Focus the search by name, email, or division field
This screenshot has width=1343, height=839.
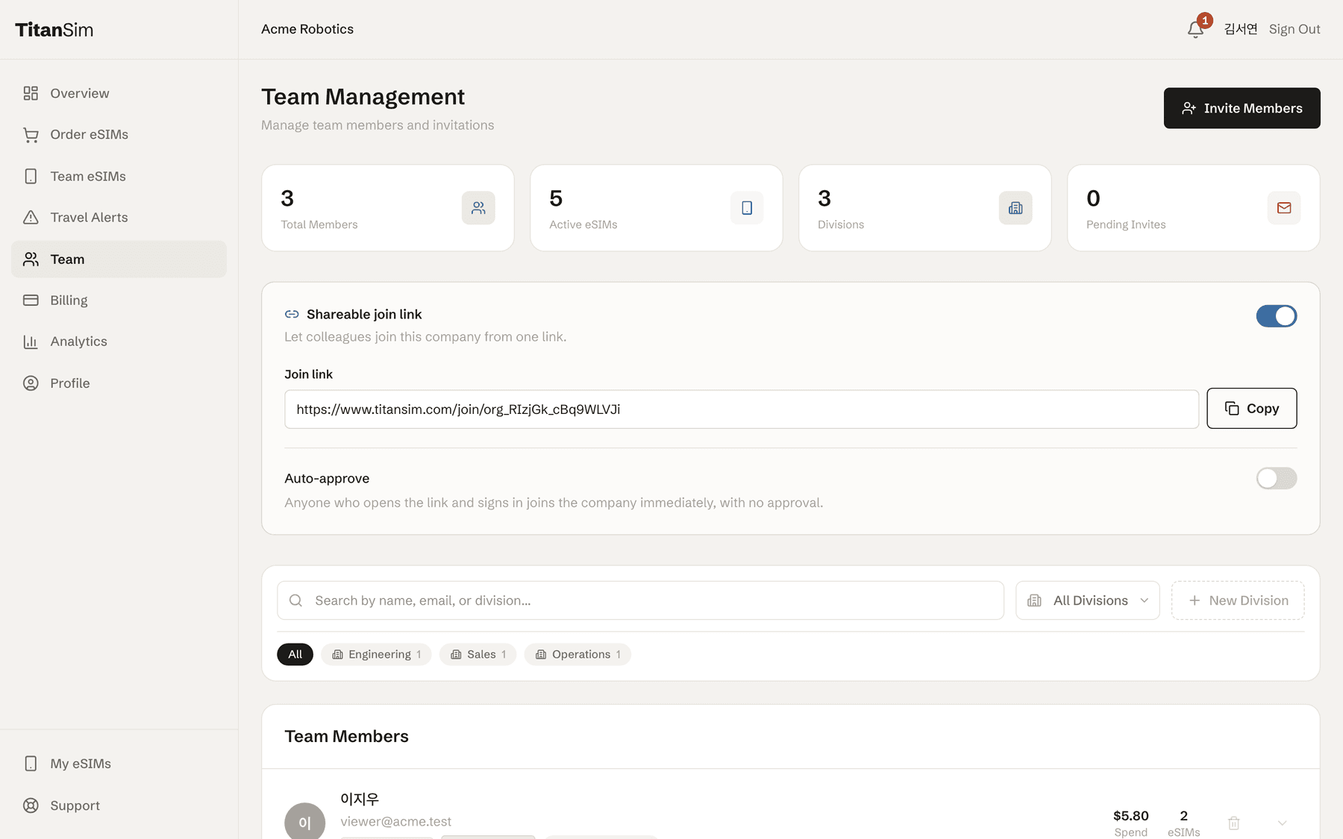point(640,600)
